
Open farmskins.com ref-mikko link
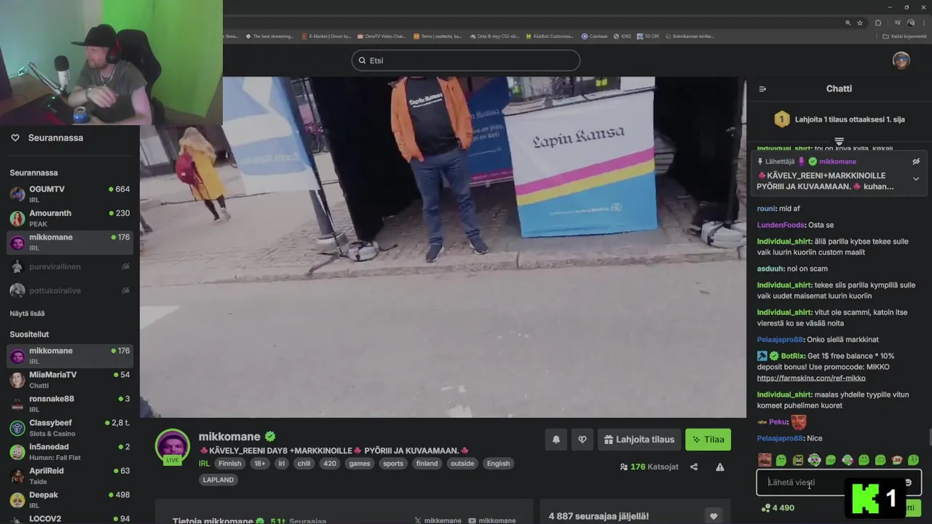811,378
